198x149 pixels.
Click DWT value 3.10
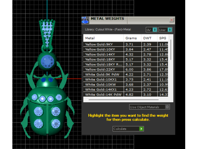point(147,95)
